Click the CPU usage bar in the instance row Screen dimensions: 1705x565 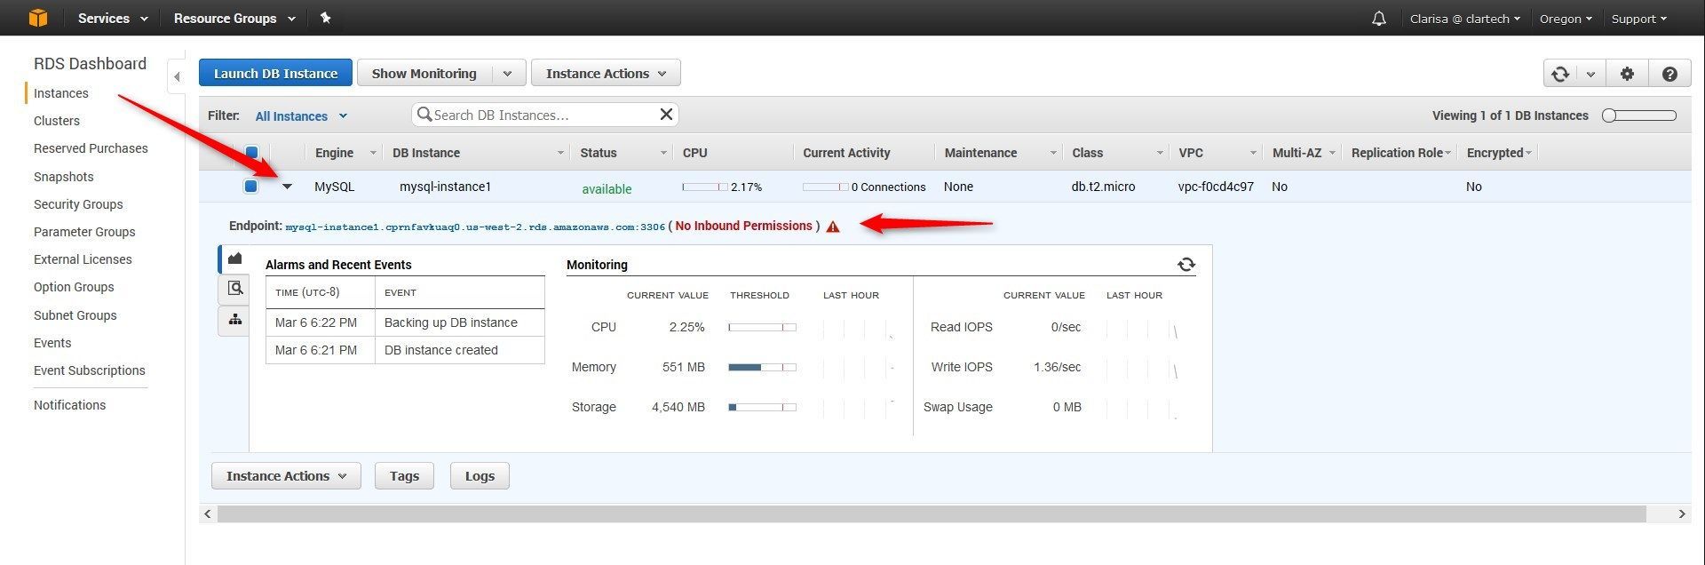coord(705,187)
